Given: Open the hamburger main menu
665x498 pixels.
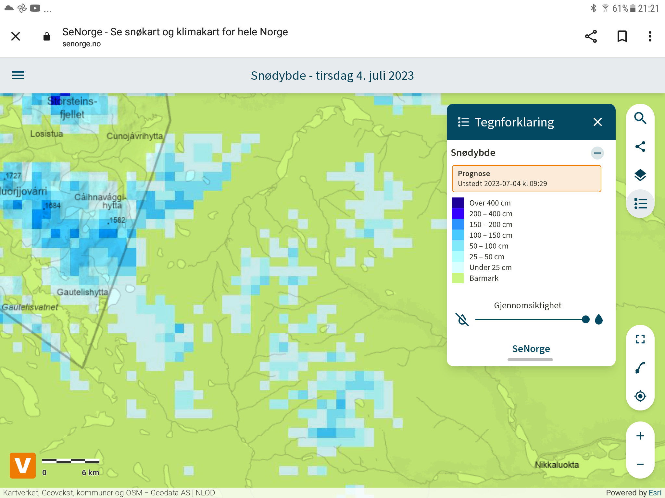Looking at the screenshot, I should click(x=18, y=76).
